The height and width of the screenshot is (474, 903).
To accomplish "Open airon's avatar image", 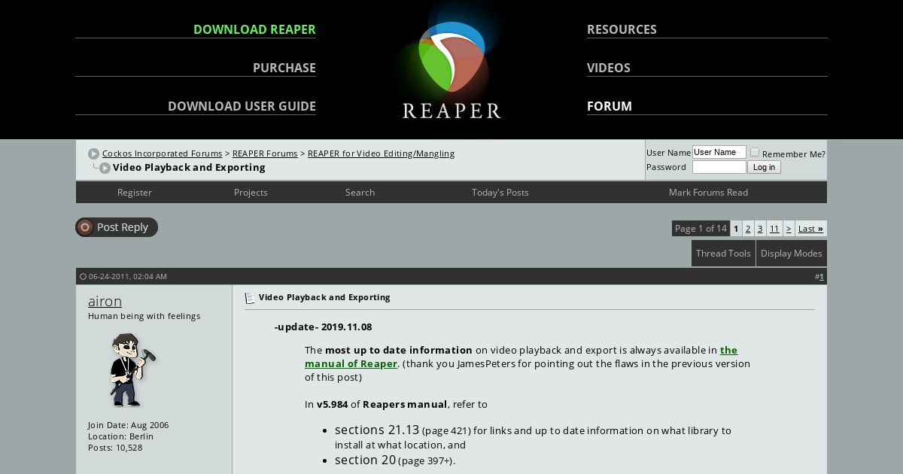I will tap(134, 370).
